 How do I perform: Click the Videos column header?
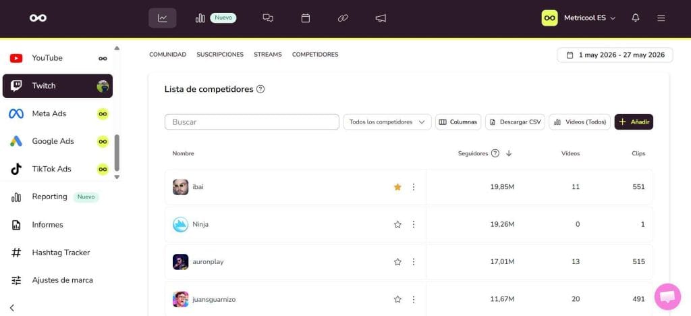coord(570,153)
